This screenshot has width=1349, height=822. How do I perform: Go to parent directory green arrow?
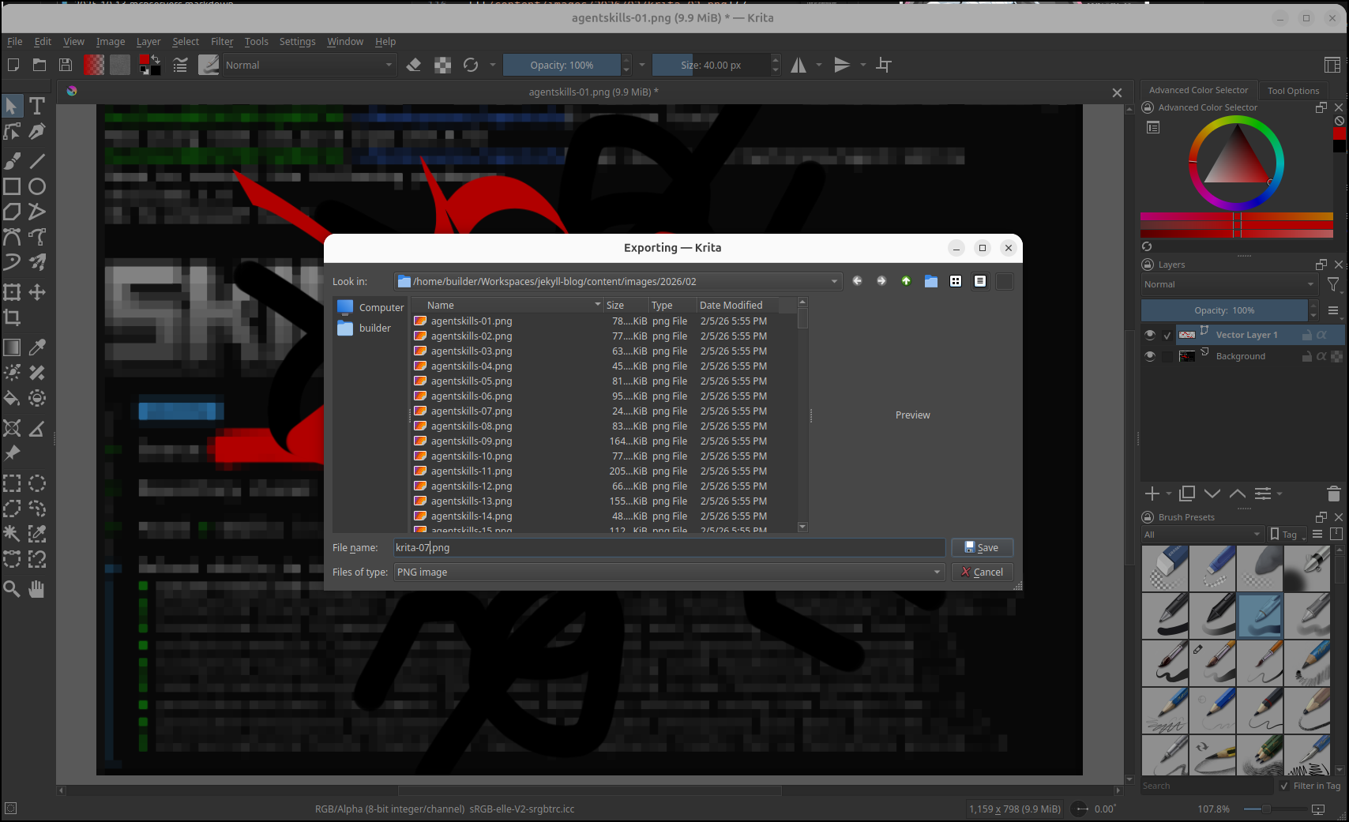[x=906, y=281]
